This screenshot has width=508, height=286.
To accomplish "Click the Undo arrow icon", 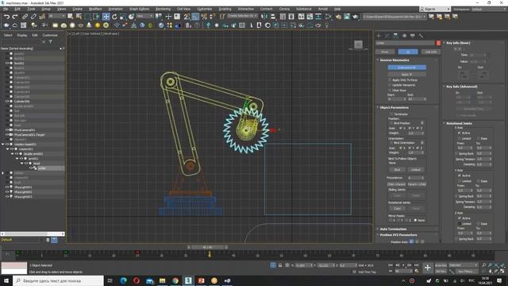I will [6, 16].
